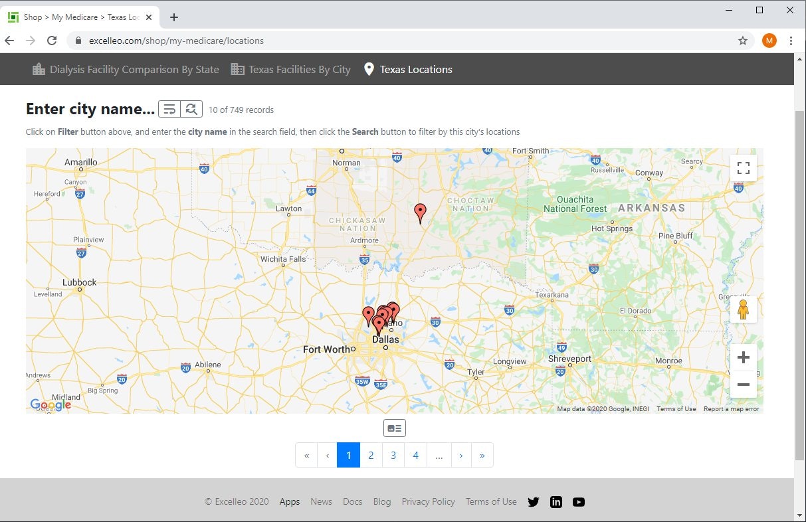The image size is (806, 522).
Task: Go back in browser history
Action: tap(9, 41)
